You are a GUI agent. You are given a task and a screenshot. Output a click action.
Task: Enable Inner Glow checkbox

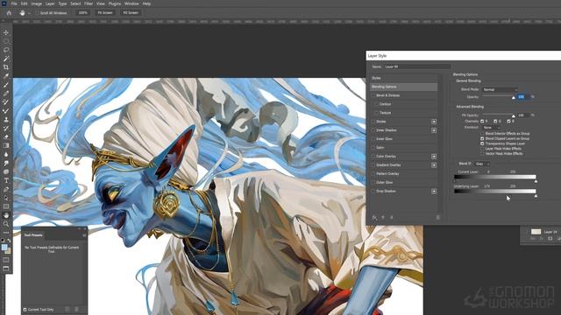click(x=373, y=139)
